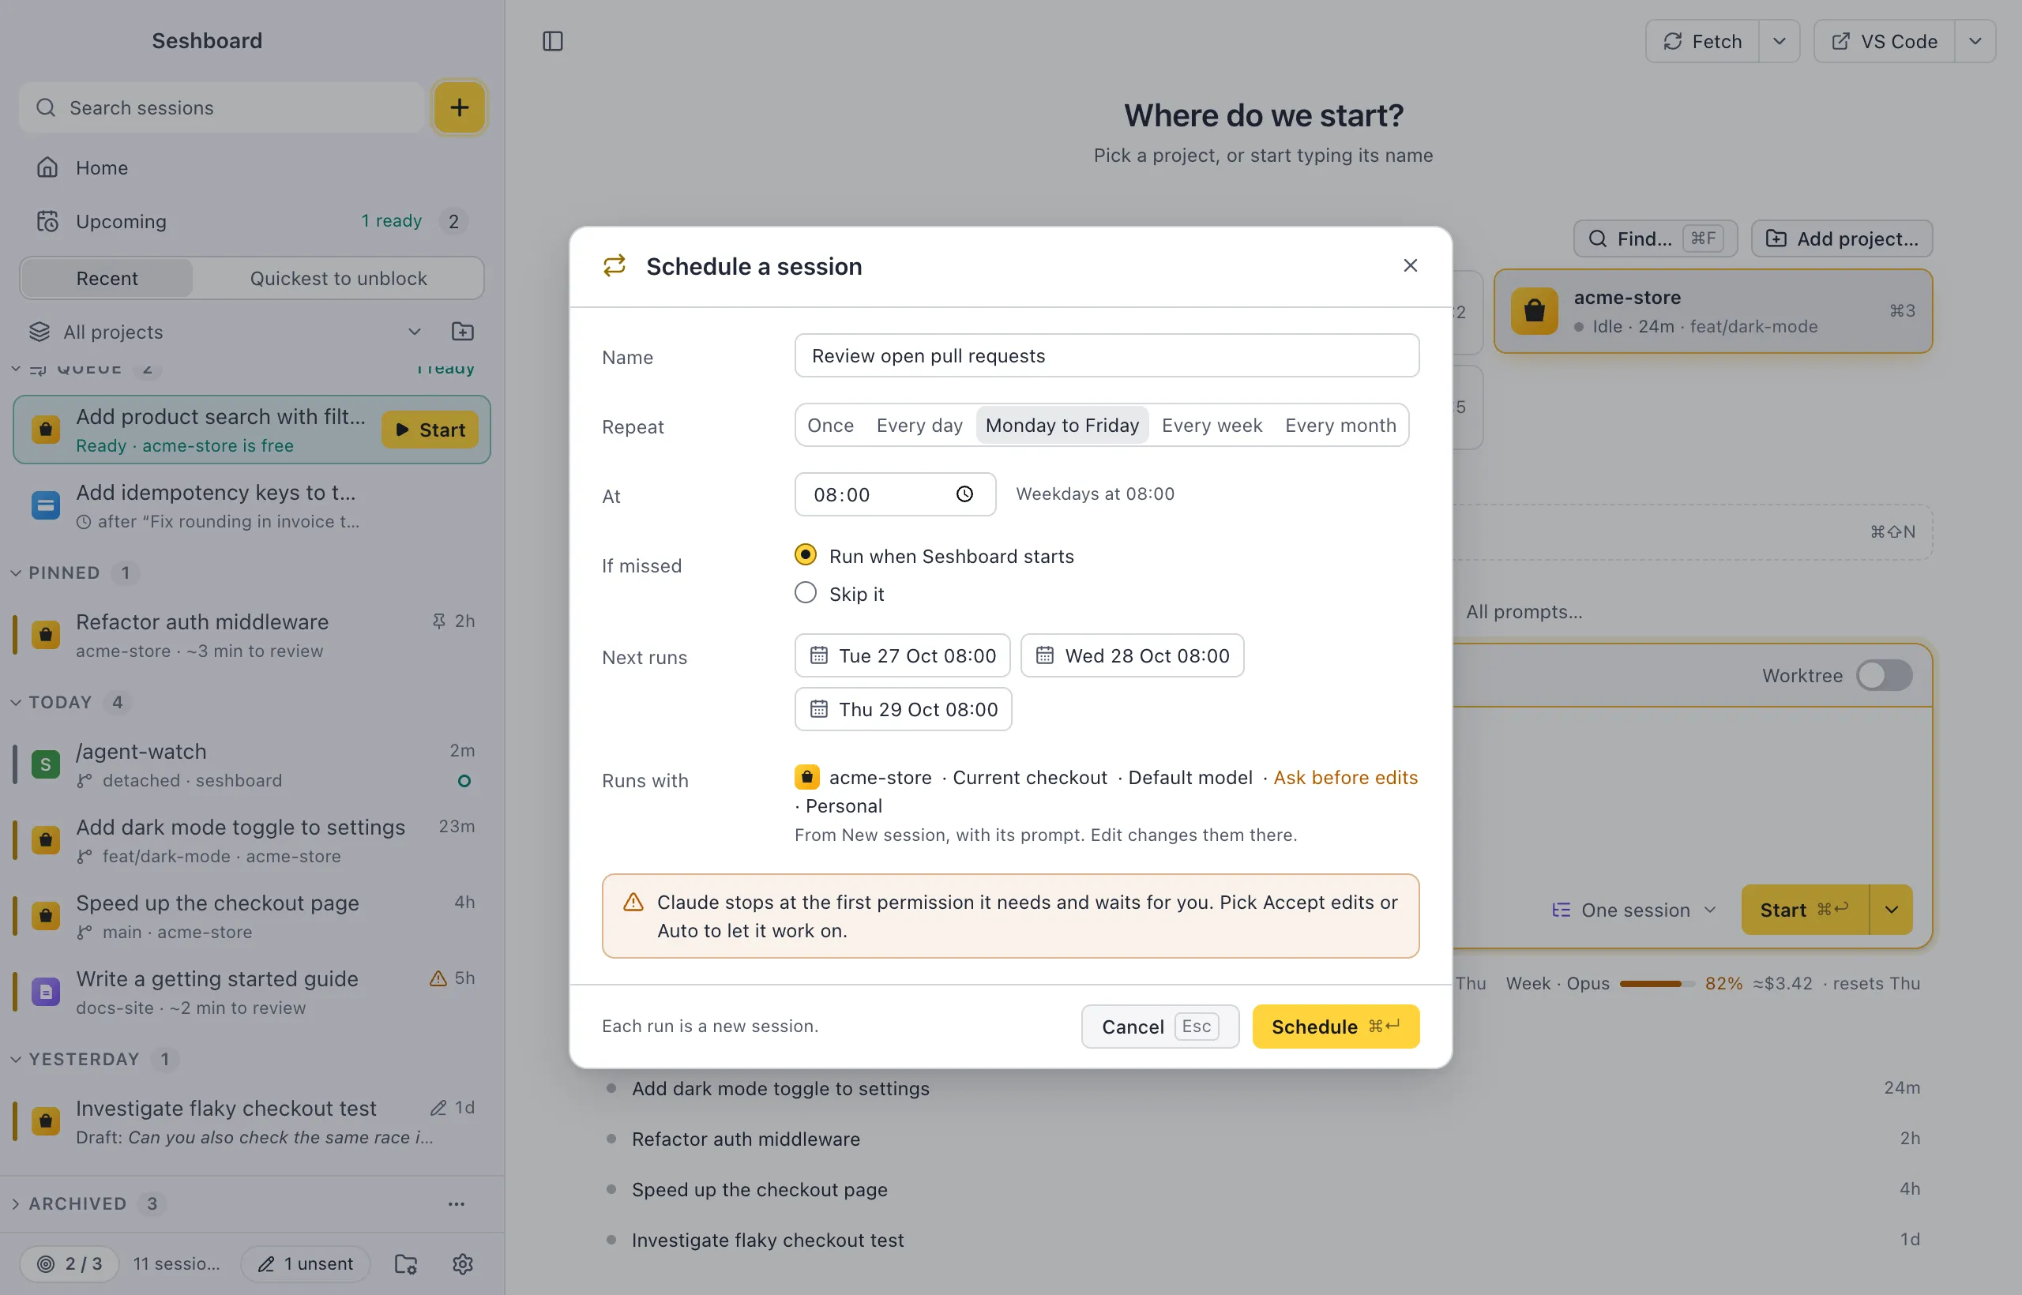Open the VS Code dropdown arrow
Screen dimensions: 2022x1295
tap(1975, 41)
